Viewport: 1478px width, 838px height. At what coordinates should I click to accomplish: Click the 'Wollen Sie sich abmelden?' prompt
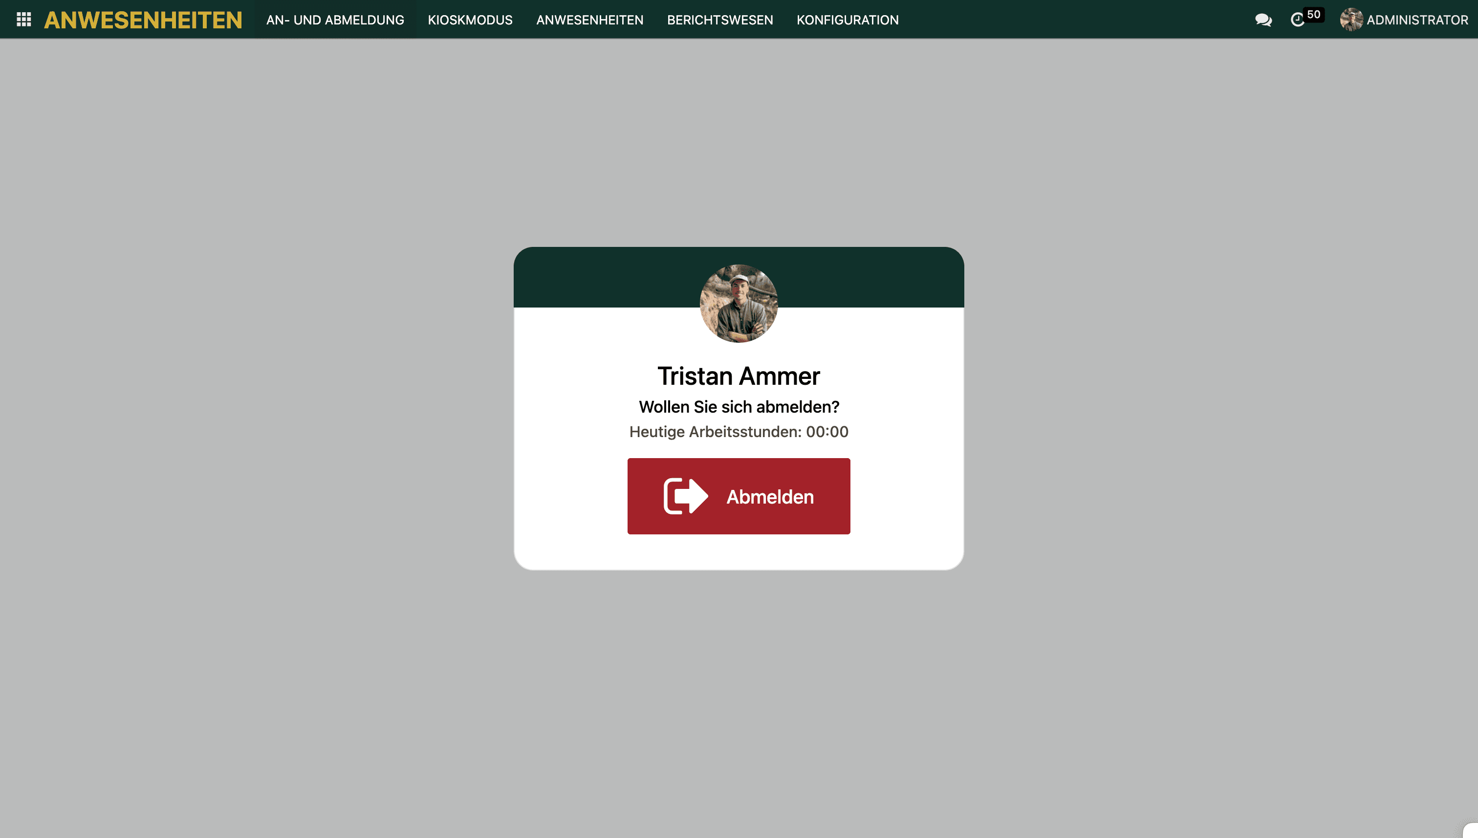coord(738,407)
